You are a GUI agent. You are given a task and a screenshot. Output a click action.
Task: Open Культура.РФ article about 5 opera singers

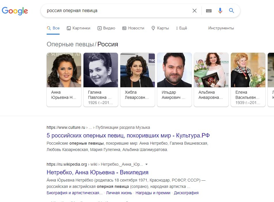click(128, 135)
